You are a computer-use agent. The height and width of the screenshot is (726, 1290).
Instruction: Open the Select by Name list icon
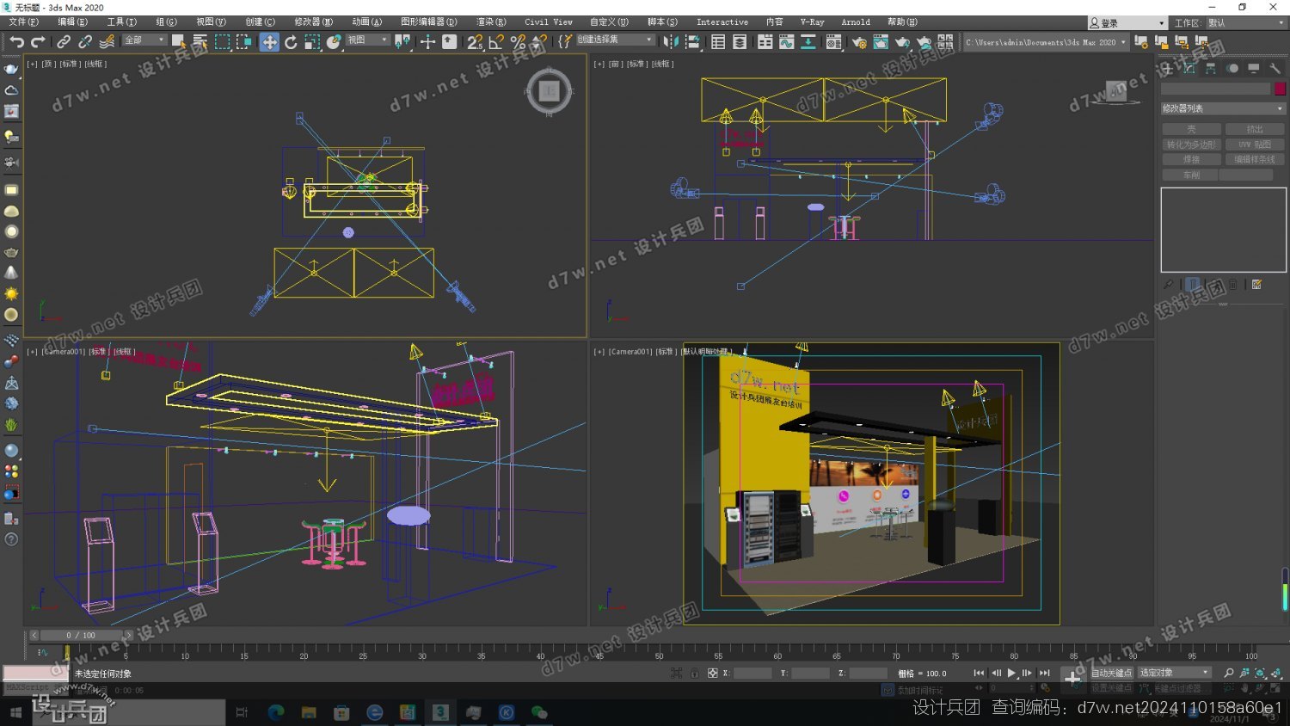200,41
